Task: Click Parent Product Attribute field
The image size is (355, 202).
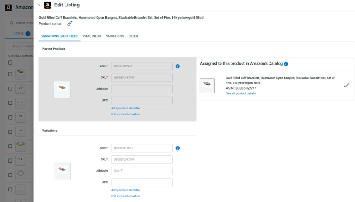Action: click(142, 89)
